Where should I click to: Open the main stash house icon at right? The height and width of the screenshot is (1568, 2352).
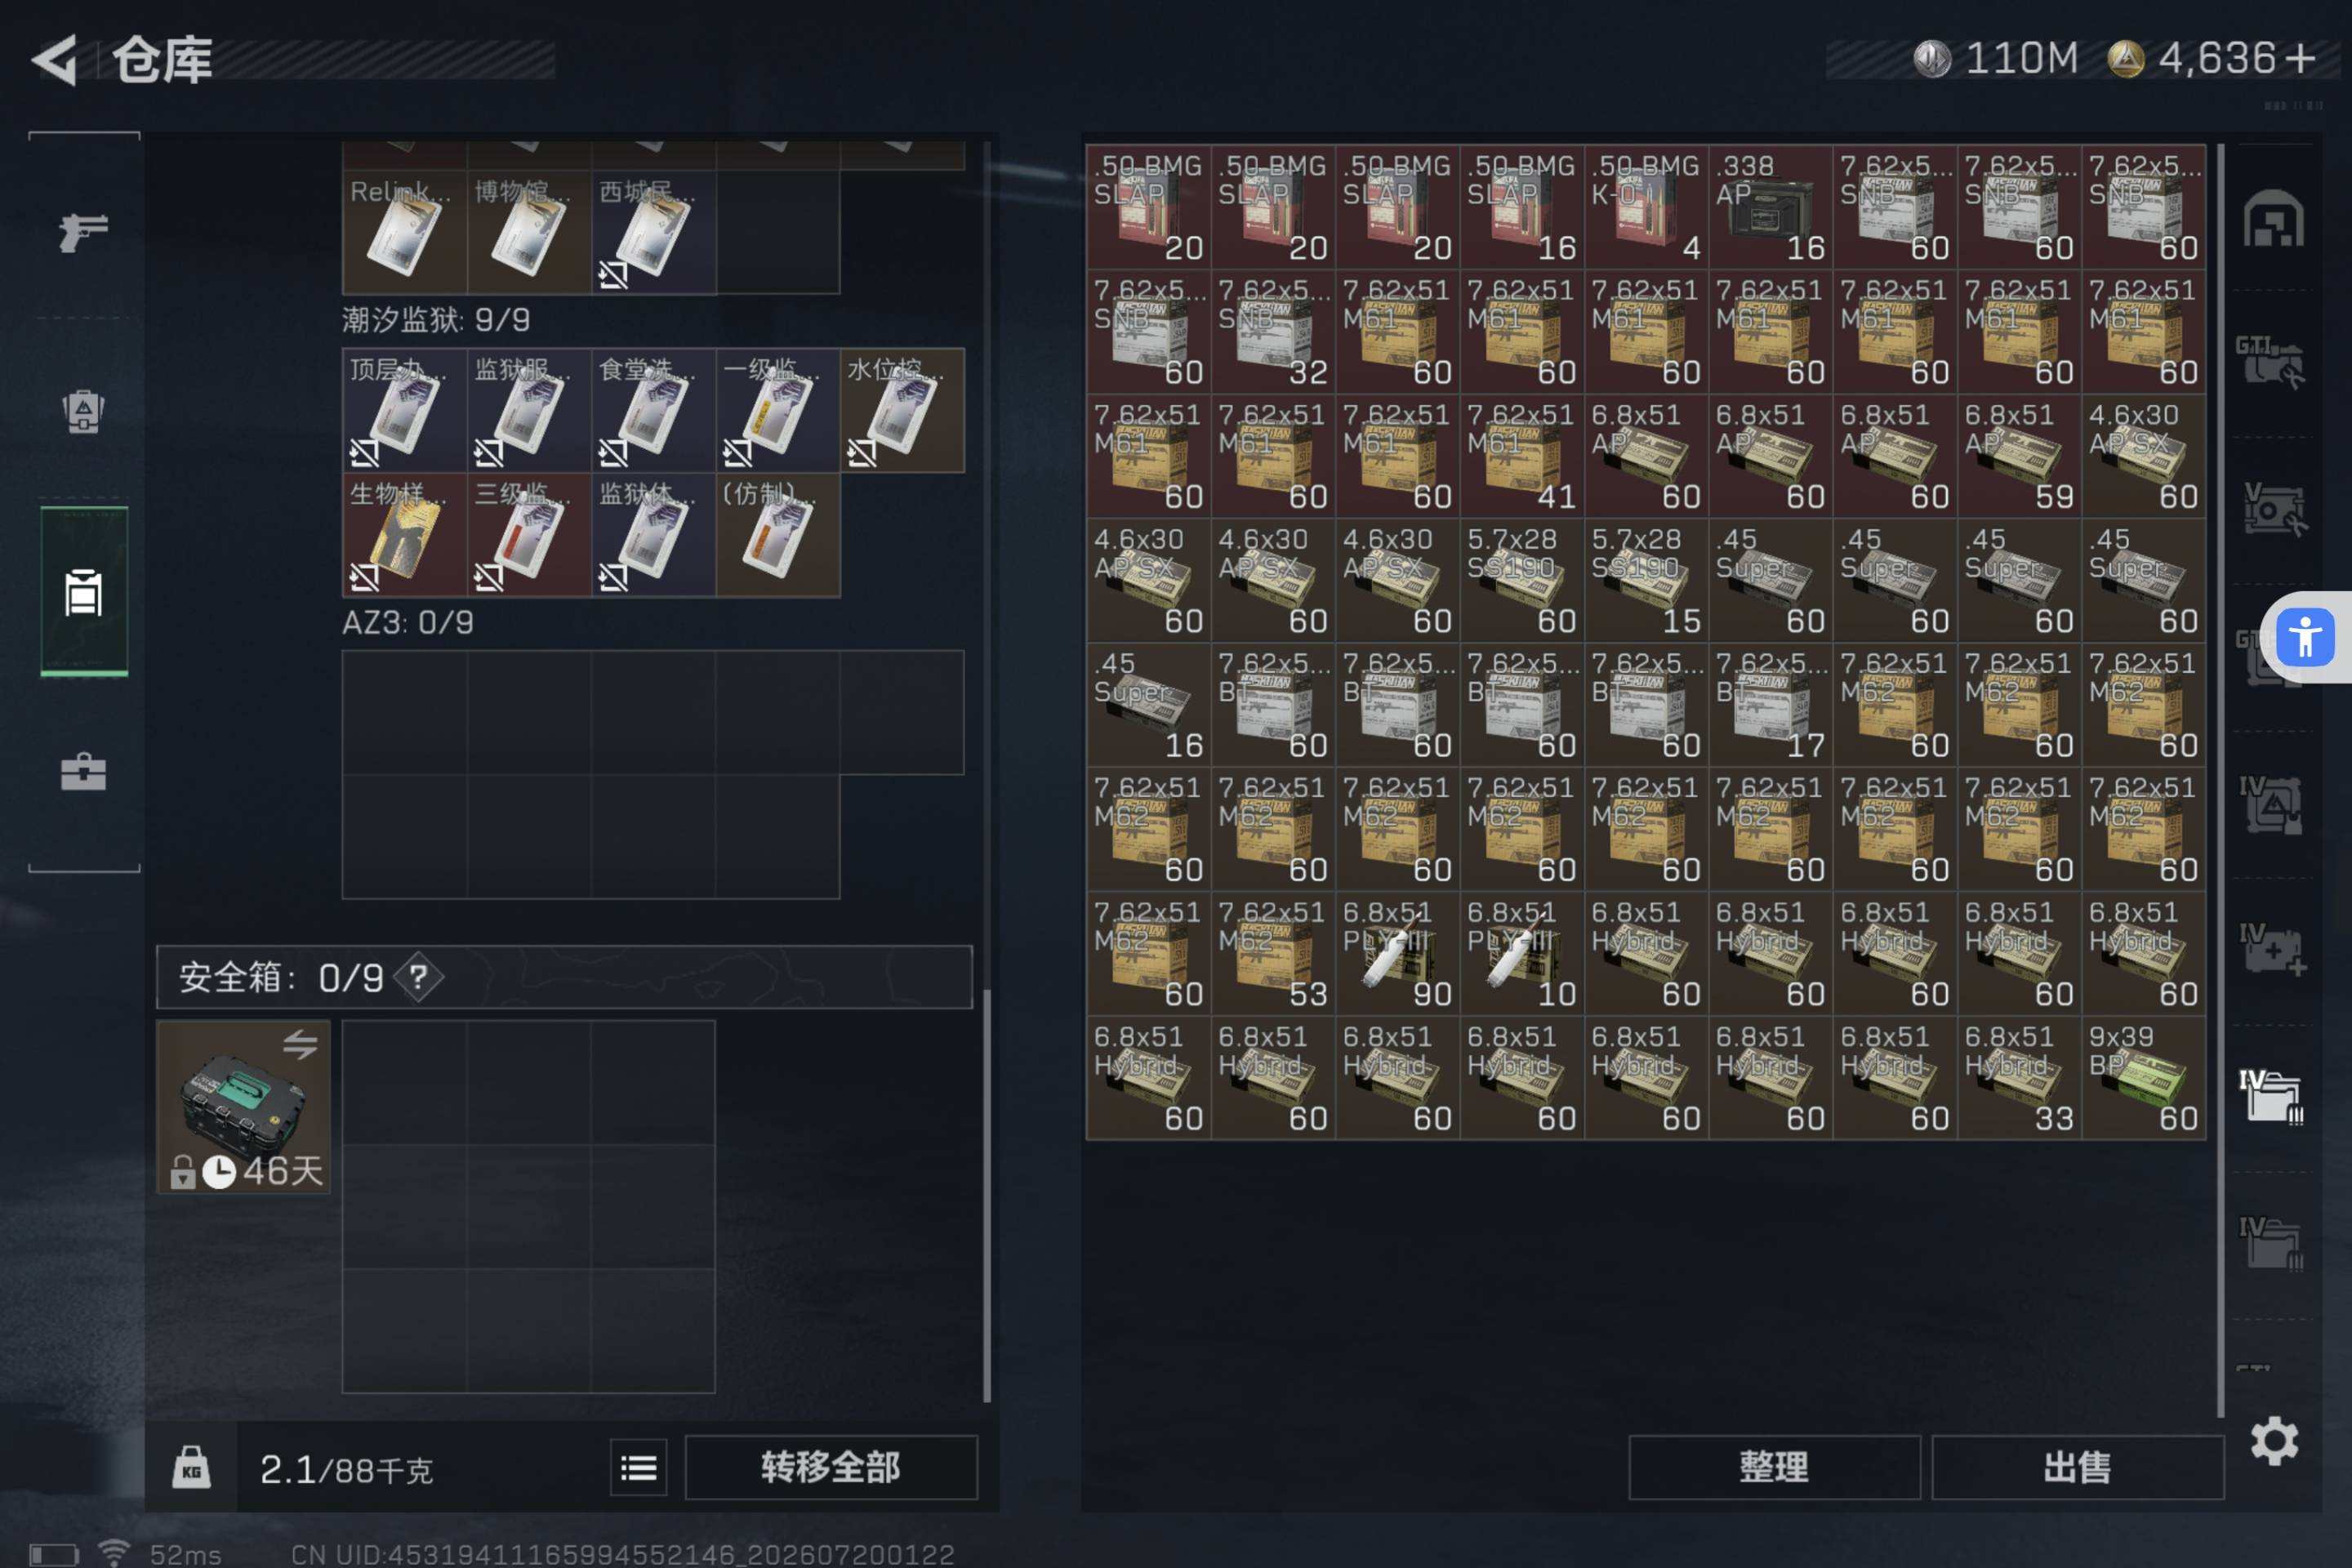(x=2273, y=218)
